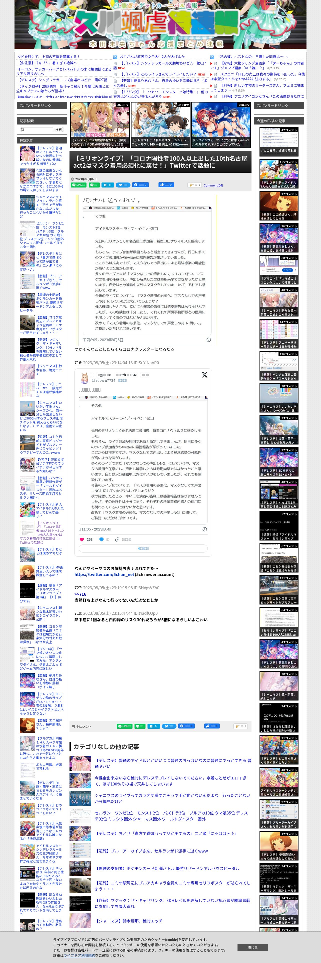Image resolution: width=321 pixels, height=963 pixels.
Task: Open the @subaru7734 handle in tweet
Action: tap(103, 380)
